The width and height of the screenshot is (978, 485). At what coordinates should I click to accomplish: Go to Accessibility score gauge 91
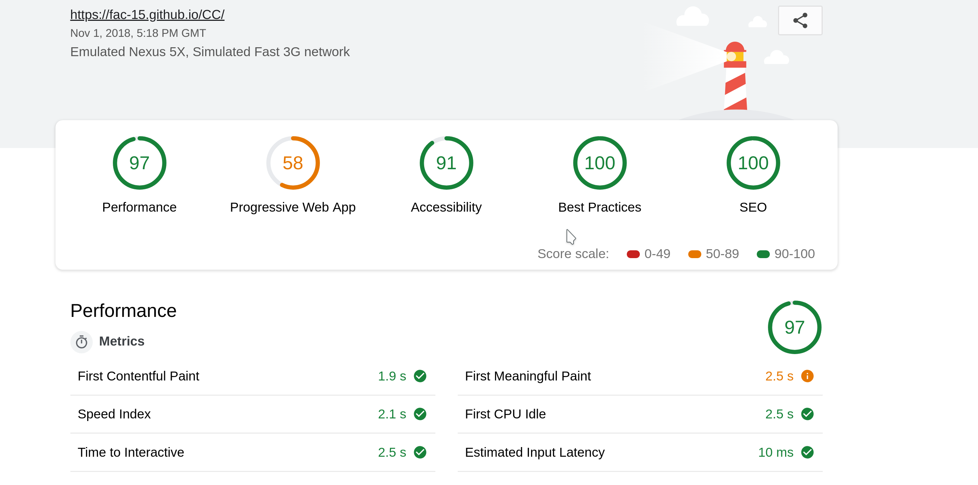tap(446, 163)
